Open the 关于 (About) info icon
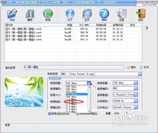This screenshot has height=133, width=158. coord(70,14)
